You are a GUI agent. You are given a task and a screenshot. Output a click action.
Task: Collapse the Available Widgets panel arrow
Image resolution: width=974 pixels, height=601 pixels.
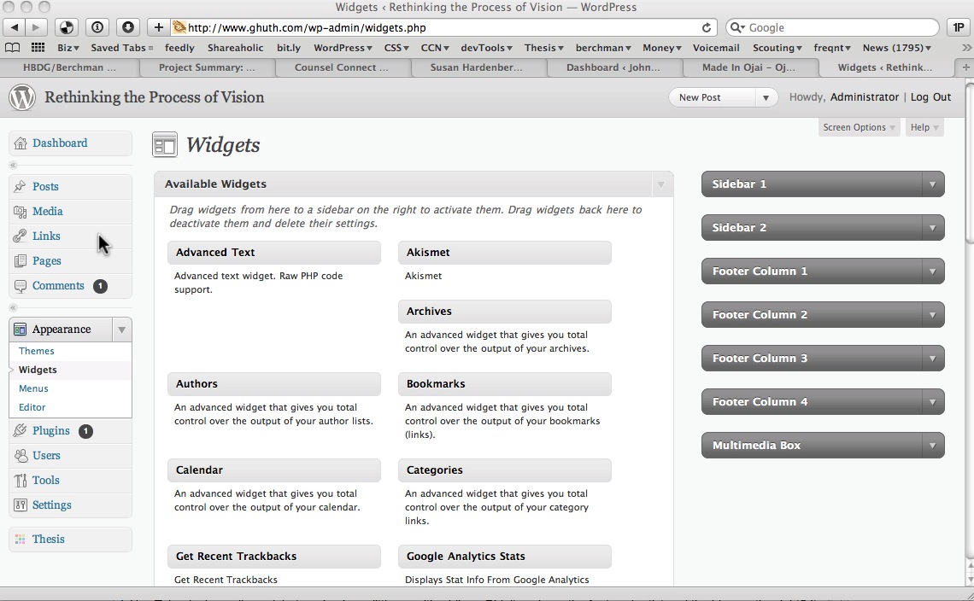[x=660, y=184]
